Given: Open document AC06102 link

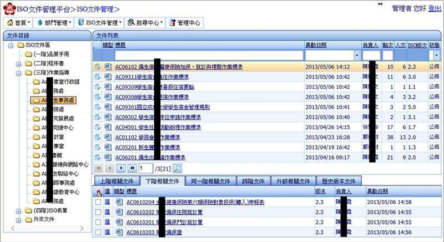Looking at the screenshot, I should 179,67.
